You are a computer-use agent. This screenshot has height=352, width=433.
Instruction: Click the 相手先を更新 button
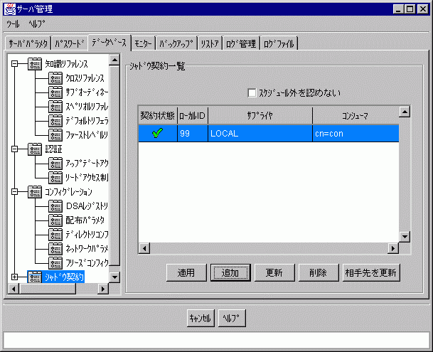coord(371,272)
